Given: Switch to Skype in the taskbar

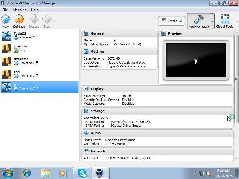Looking at the screenshot, I should (82, 173).
